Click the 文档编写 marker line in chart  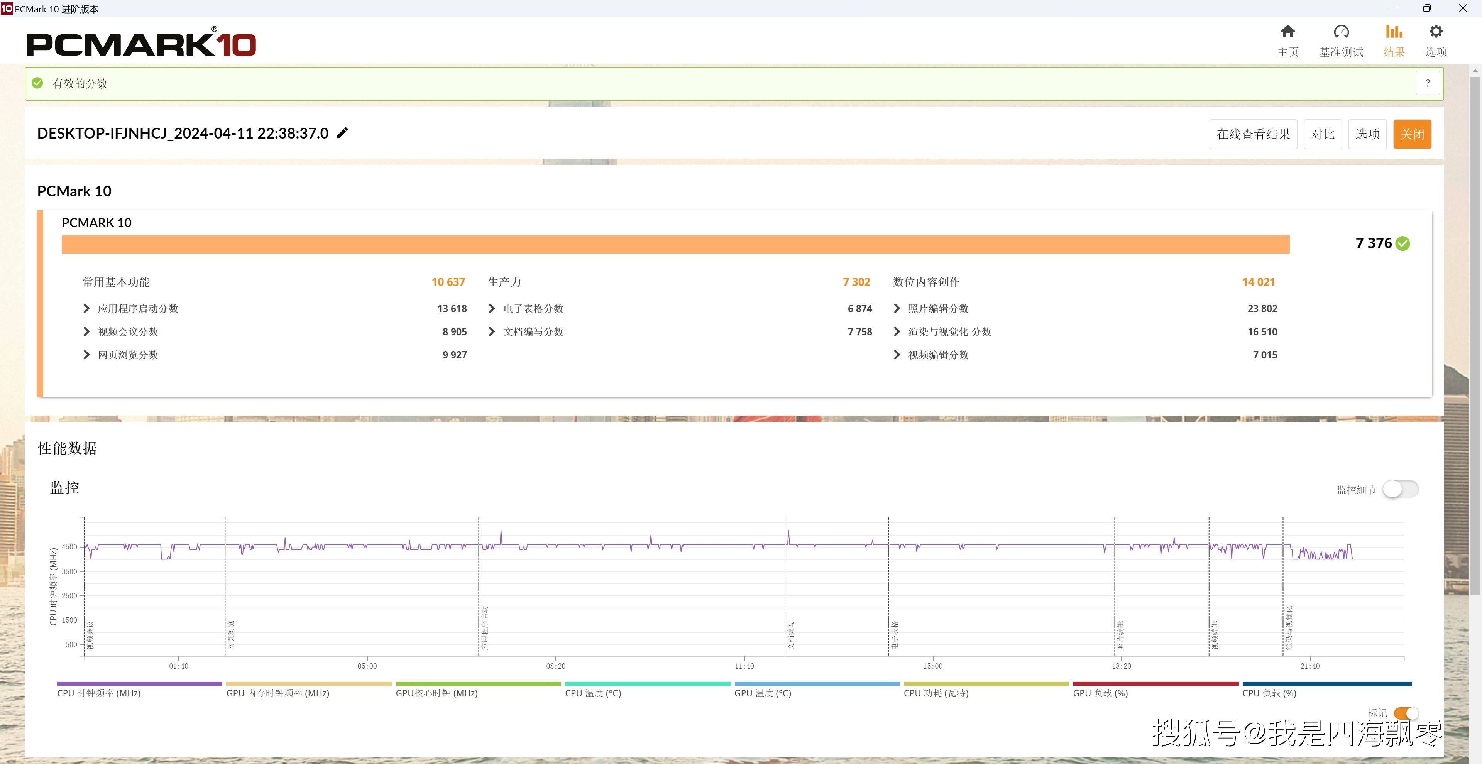(785, 586)
